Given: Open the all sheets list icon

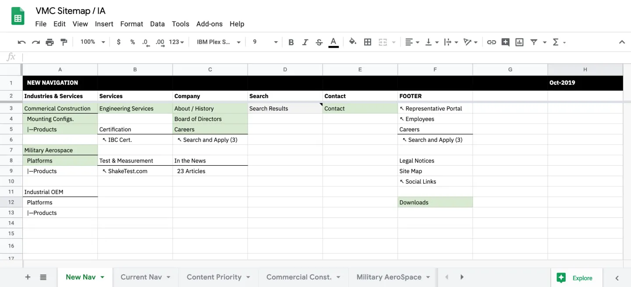Looking at the screenshot, I should coord(43,277).
